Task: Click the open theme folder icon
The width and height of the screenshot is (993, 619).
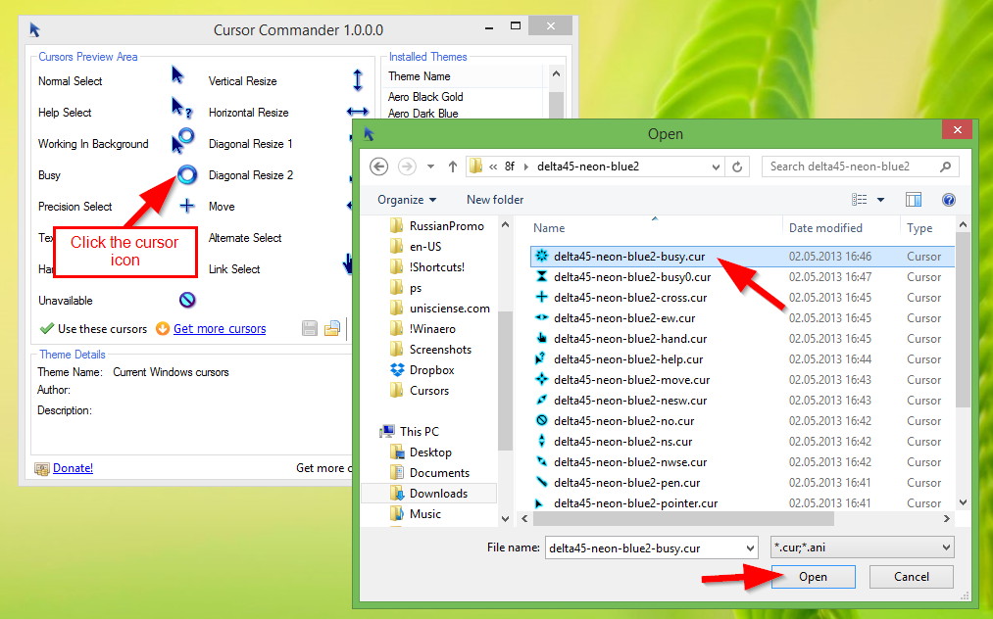Action: point(332,328)
